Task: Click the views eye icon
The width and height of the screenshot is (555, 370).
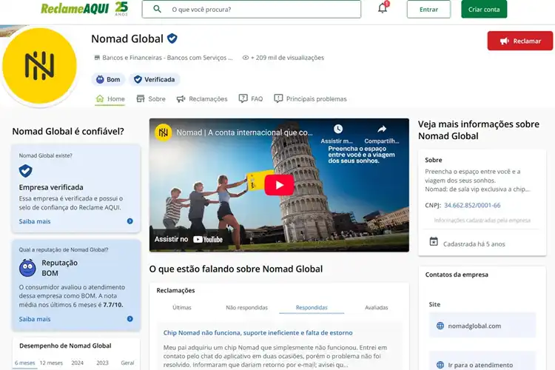Action: point(245,58)
